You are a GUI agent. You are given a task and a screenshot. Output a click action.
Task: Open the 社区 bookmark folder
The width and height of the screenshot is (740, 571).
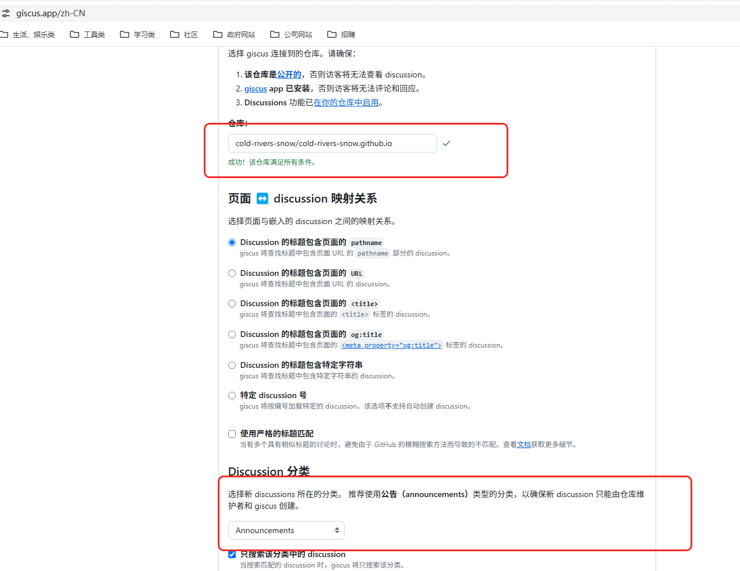coord(184,34)
